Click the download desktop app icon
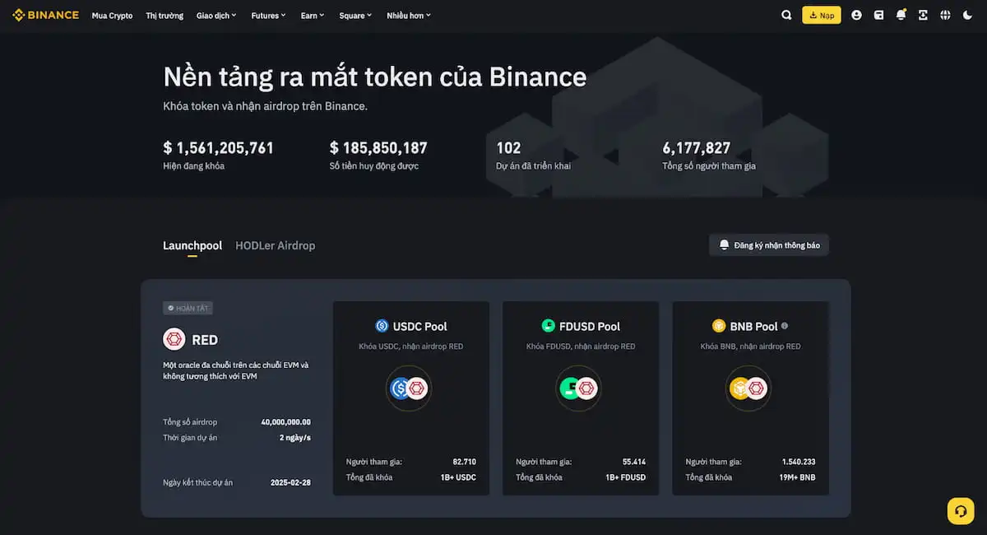987x535 pixels. pos(923,15)
